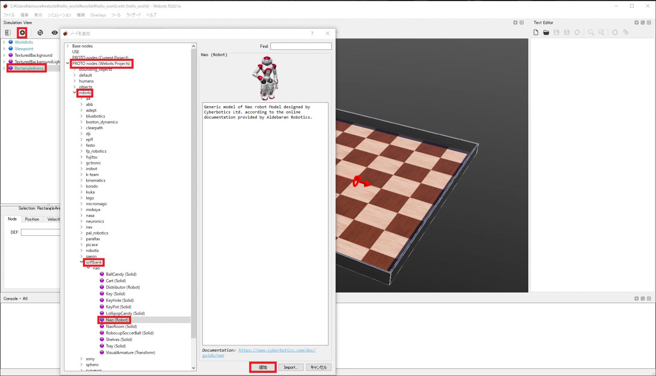
Task: Switch to the Position tab
Action: [x=32, y=219]
